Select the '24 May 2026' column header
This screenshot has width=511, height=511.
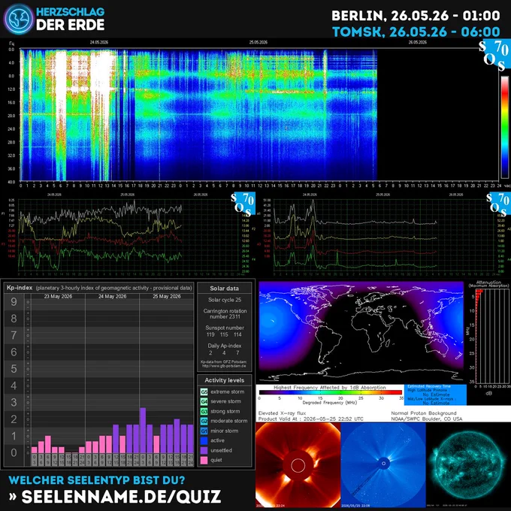(x=113, y=296)
